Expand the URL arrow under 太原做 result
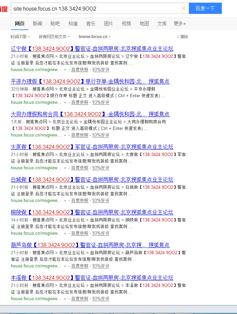This screenshot has height=314, width=237. tap(65, 168)
